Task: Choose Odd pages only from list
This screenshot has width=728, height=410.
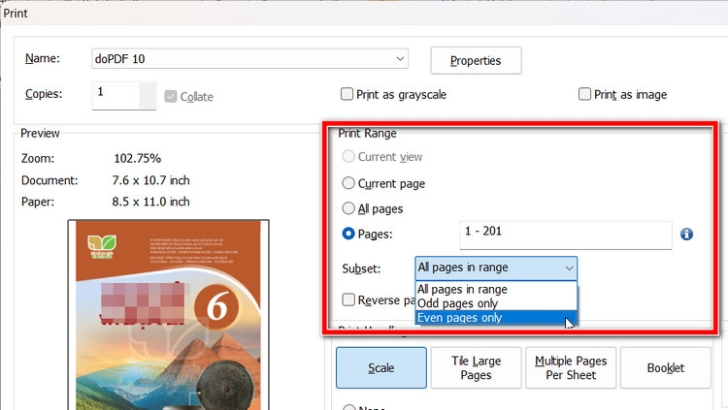Action: click(496, 303)
